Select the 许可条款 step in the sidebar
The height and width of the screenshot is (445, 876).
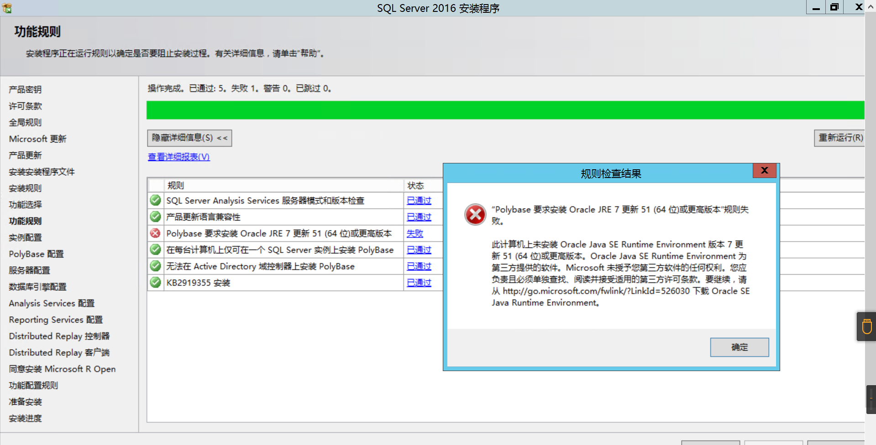point(25,106)
